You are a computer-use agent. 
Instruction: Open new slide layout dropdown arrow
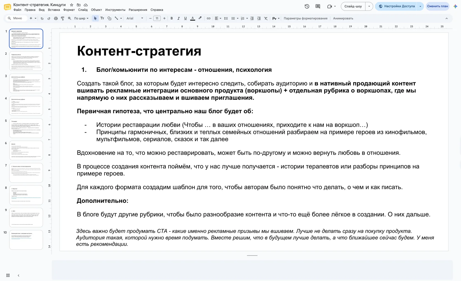point(35,18)
